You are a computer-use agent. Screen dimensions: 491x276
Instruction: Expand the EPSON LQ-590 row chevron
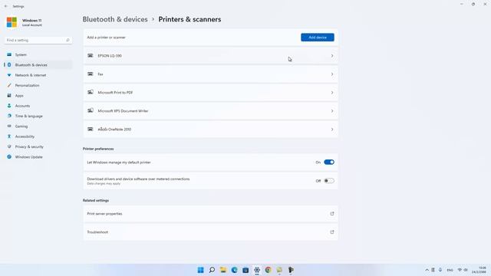pyautogui.click(x=332, y=56)
